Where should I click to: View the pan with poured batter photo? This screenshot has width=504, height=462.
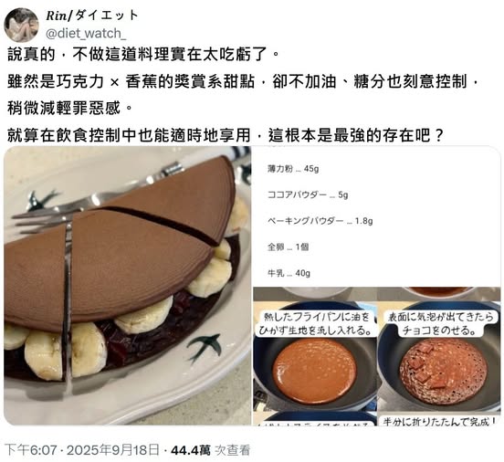pyautogui.click(x=315, y=357)
